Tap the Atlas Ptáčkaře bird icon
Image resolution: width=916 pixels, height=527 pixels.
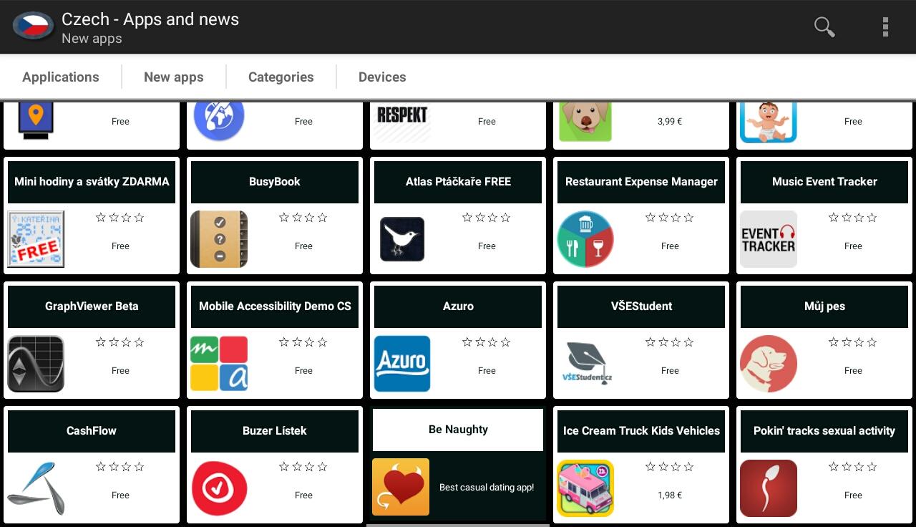pyautogui.click(x=402, y=239)
